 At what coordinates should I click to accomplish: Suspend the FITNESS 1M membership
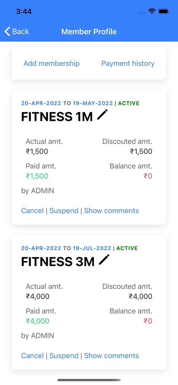point(64,211)
